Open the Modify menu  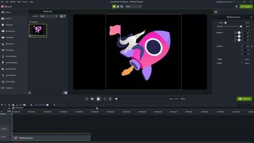click(13, 2)
